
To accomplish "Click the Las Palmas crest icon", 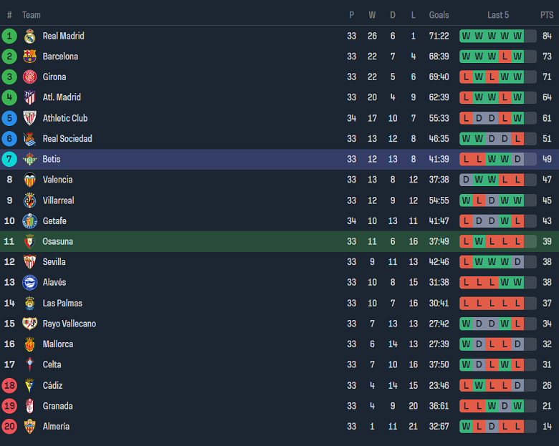I will 29,303.
